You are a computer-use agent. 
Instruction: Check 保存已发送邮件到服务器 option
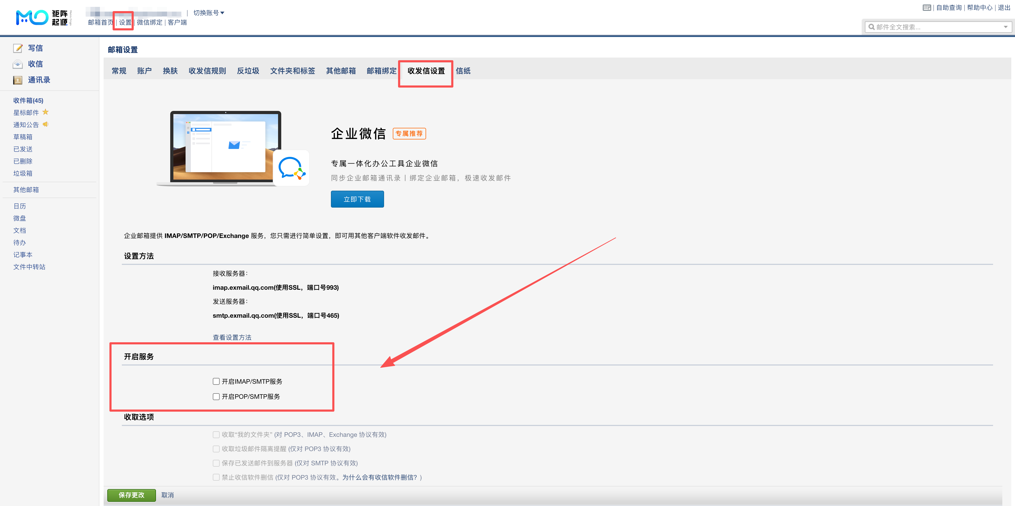click(216, 463)
